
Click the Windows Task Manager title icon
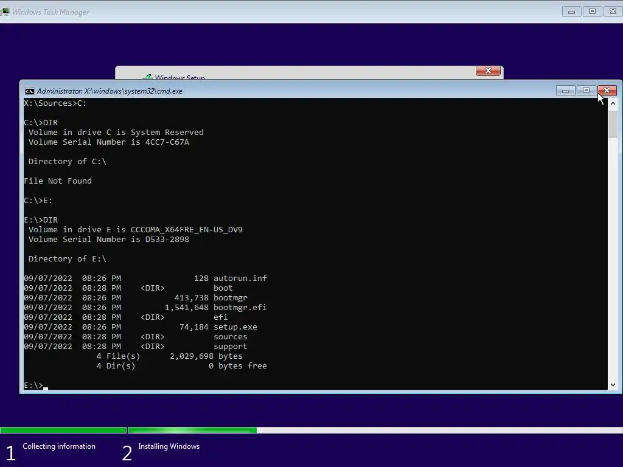[x=5, y=12]
